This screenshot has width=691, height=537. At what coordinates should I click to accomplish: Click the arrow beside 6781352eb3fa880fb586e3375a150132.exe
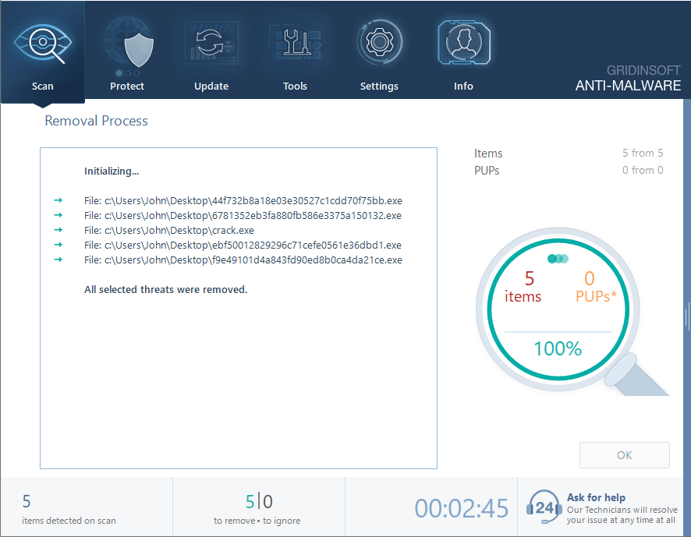58,215
